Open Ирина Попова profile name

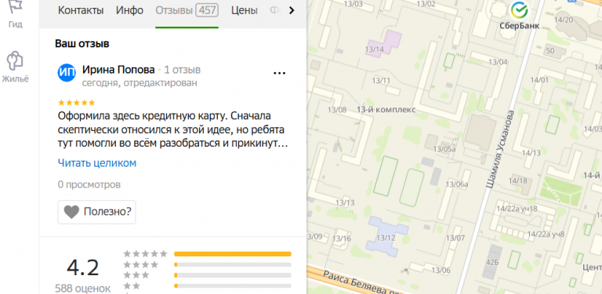118,70
